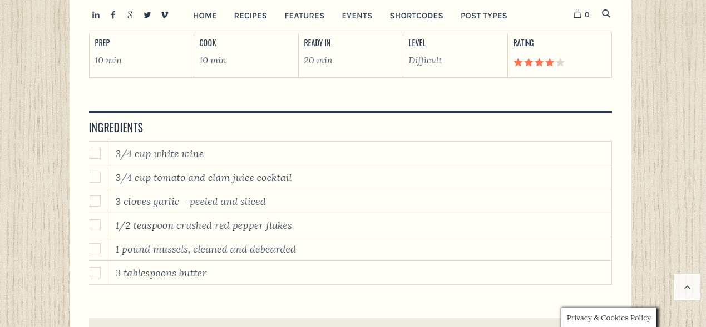Open the Post Types menu
Screen dimensions: 706x327
[484, 16]
